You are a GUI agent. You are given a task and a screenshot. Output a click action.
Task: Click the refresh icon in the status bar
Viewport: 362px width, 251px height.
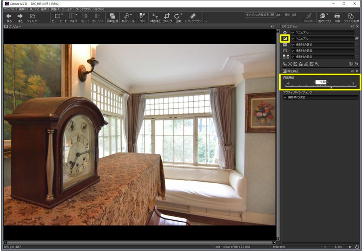358,247
